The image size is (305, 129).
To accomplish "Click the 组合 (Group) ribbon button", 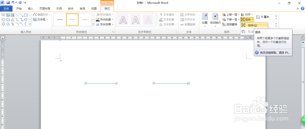I will pyautogui.click(x=247, y=19).
